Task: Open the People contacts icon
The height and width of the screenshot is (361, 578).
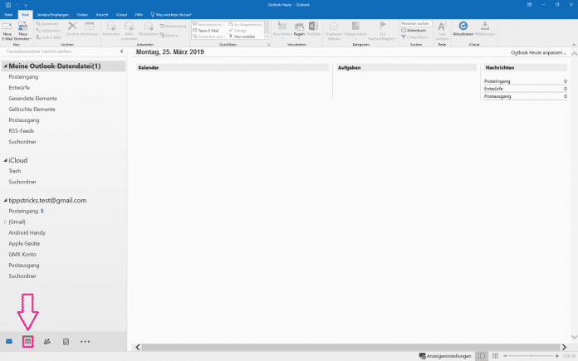Action: coord(47,341)
